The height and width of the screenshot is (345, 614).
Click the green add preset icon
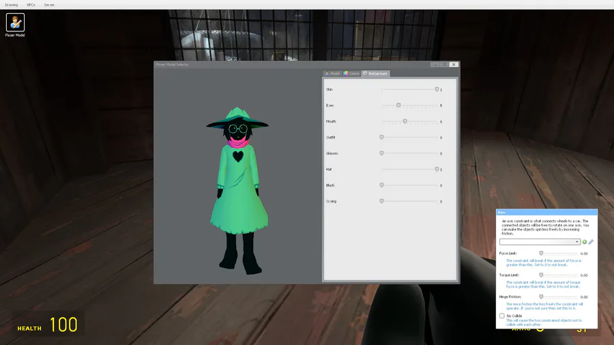(x=584, y=242)
